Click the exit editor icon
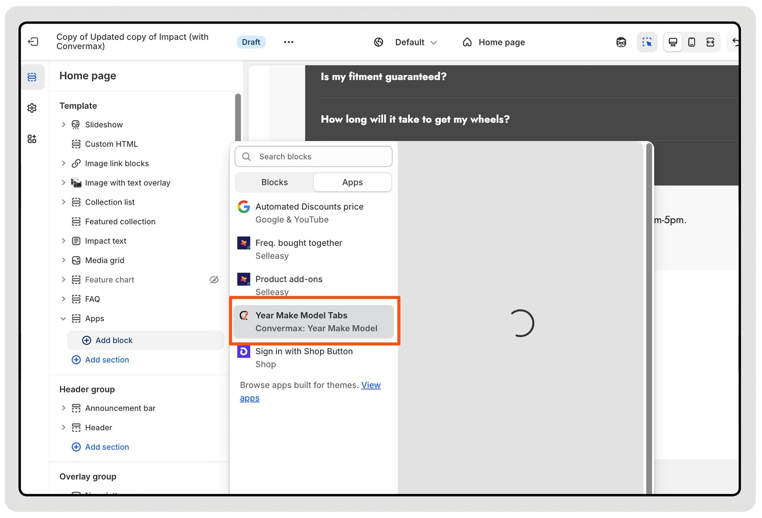Screen dimensions: 762x518 pyautogui.click(x=33, y=42)
